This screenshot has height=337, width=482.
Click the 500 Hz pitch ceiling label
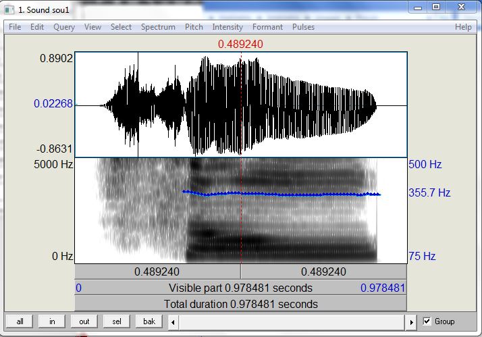(425, 165)
